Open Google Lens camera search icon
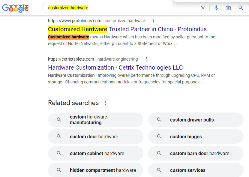 coord(228,8)
